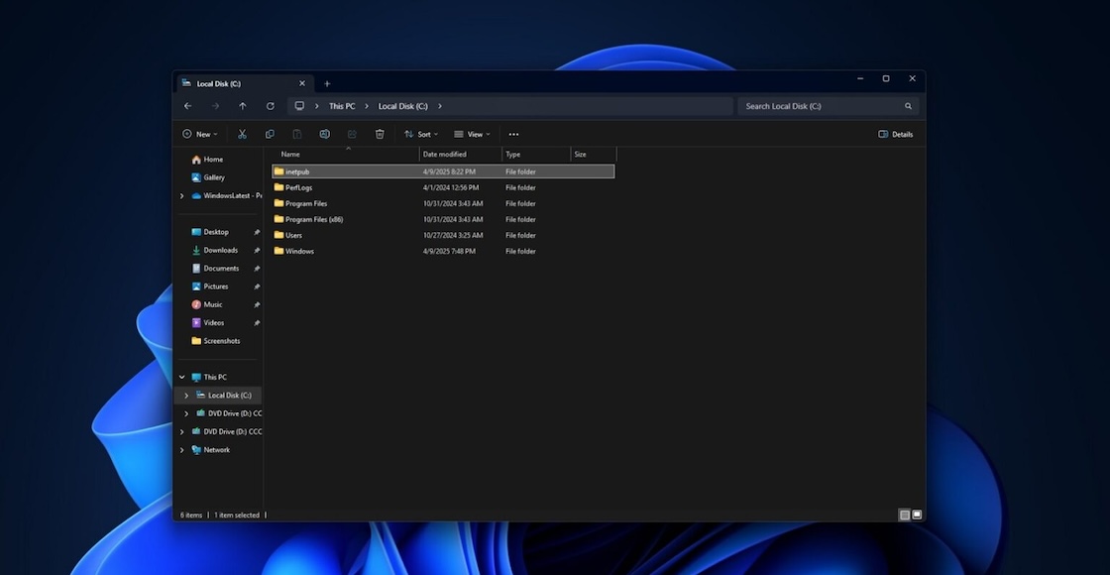Open the View dropdown menu
Viewport: 1110px width, 575px height.
click(472, 134)
